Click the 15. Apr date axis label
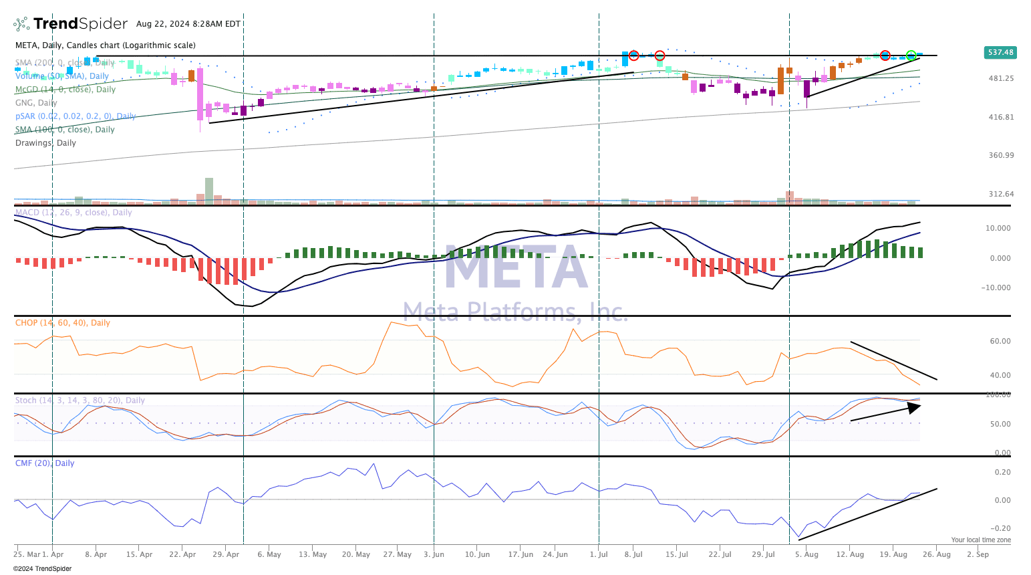Image resolution: width=1031 pixels, height=575 pixels. point(139,554)
